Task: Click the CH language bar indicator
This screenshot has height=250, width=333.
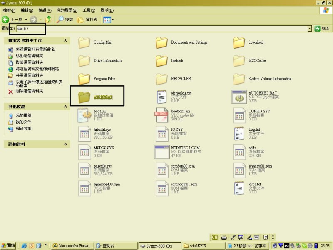Action: (215, 237)
